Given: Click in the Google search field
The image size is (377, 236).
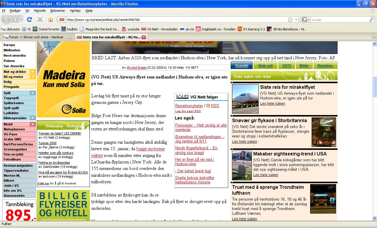Looking at the screenshot, I should click(340, 20).
